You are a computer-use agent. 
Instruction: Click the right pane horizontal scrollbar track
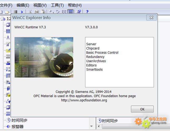click(x=136, y=127)
